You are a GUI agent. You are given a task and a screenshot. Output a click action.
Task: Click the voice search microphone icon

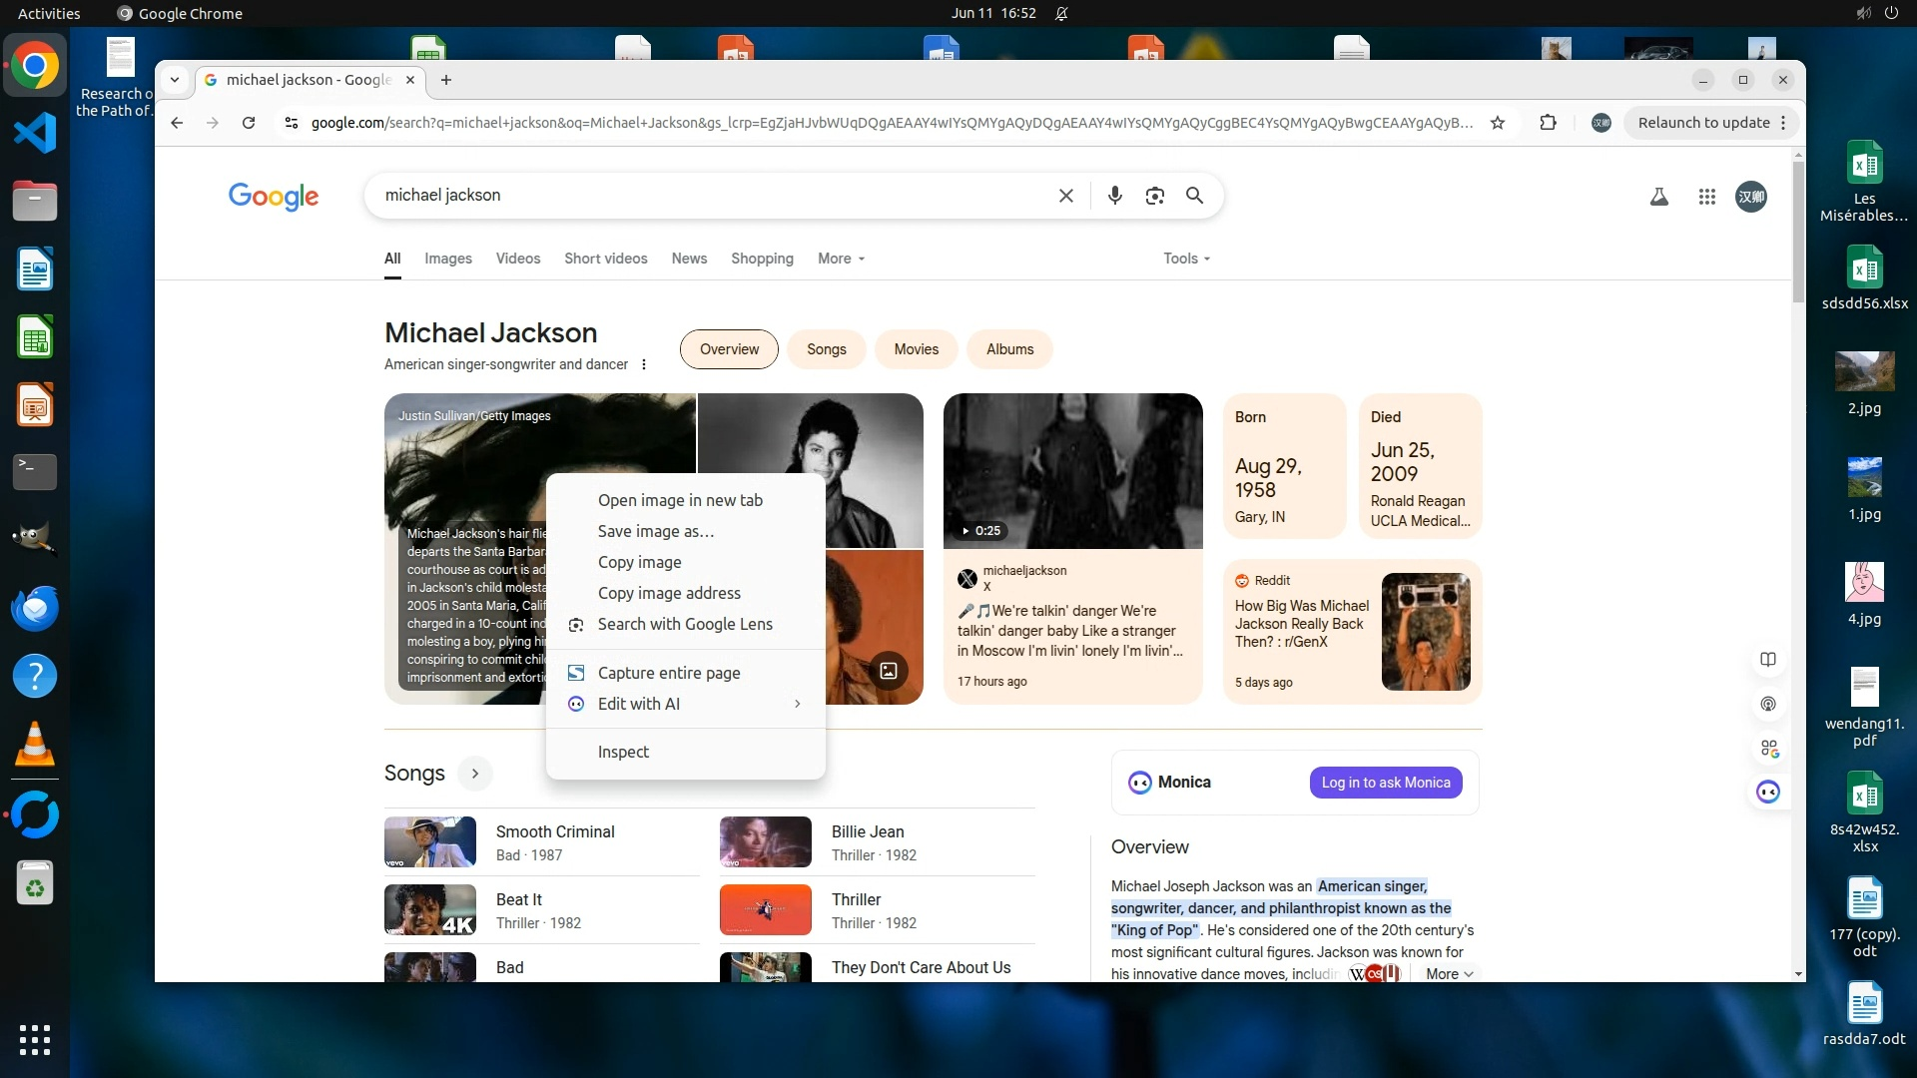click(1114, 196)
